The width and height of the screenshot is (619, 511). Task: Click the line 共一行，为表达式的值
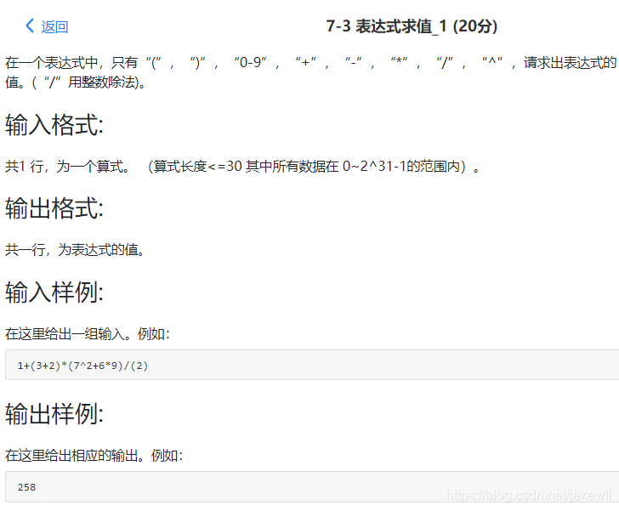point(75,250)
